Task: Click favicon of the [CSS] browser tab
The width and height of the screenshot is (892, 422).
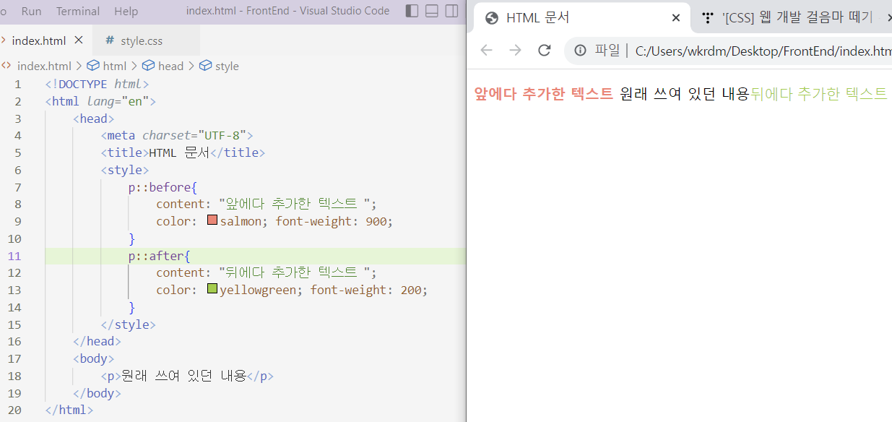Action: (x=708, y=18)
